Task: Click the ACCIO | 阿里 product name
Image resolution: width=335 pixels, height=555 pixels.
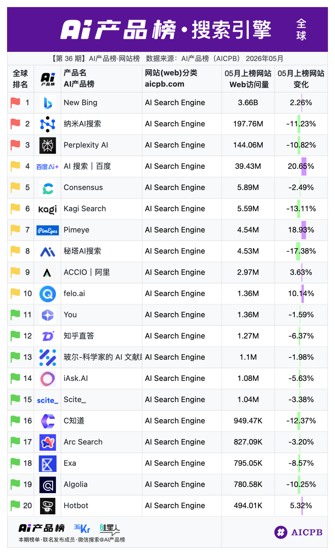Action: tap(87, 272)
